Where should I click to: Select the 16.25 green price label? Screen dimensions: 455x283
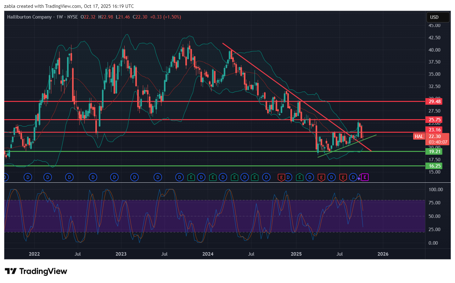tap(434, 166)
